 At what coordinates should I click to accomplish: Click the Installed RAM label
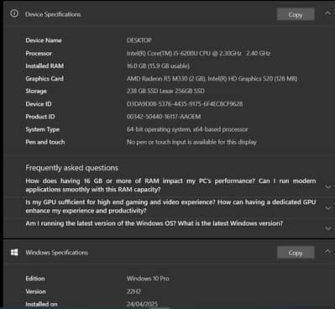click(44, 65)
